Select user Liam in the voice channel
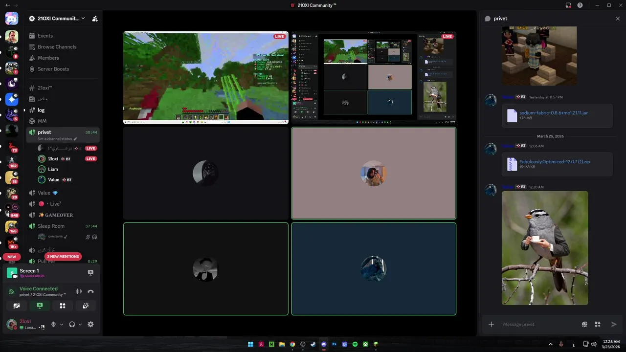Viewport: 626px width, 352px height. click(67, 169)
